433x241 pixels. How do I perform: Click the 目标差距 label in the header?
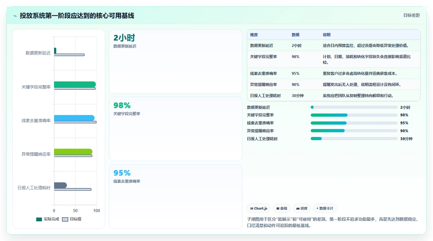pyautogui.click(x=411, y=15)
